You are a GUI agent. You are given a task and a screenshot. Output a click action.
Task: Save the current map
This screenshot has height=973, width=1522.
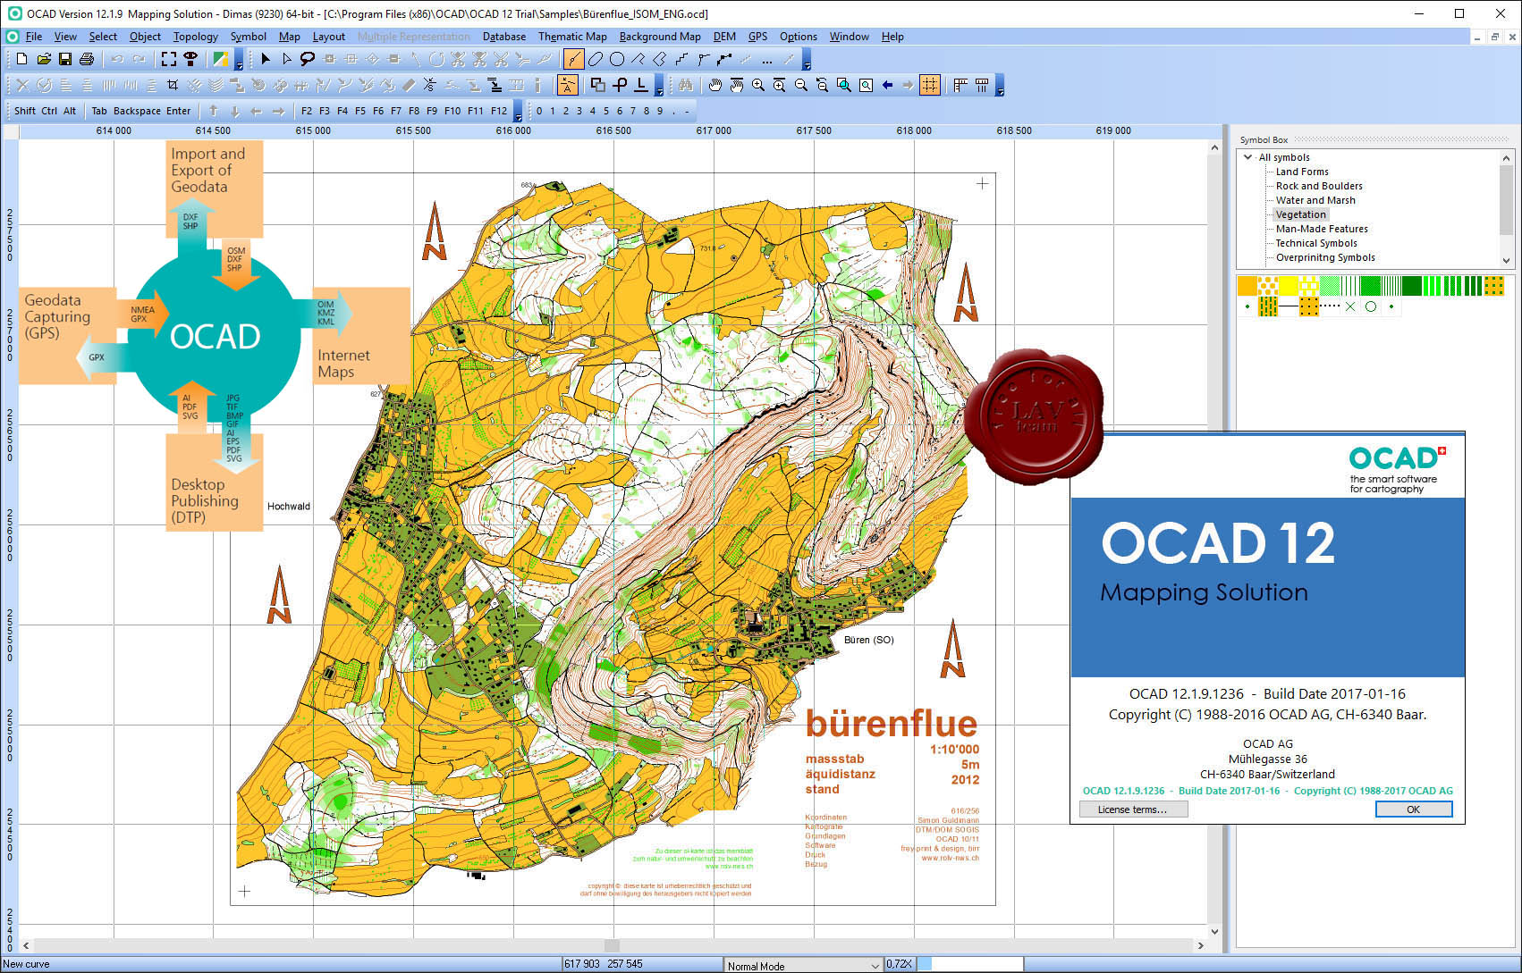[x=65, y=59]
